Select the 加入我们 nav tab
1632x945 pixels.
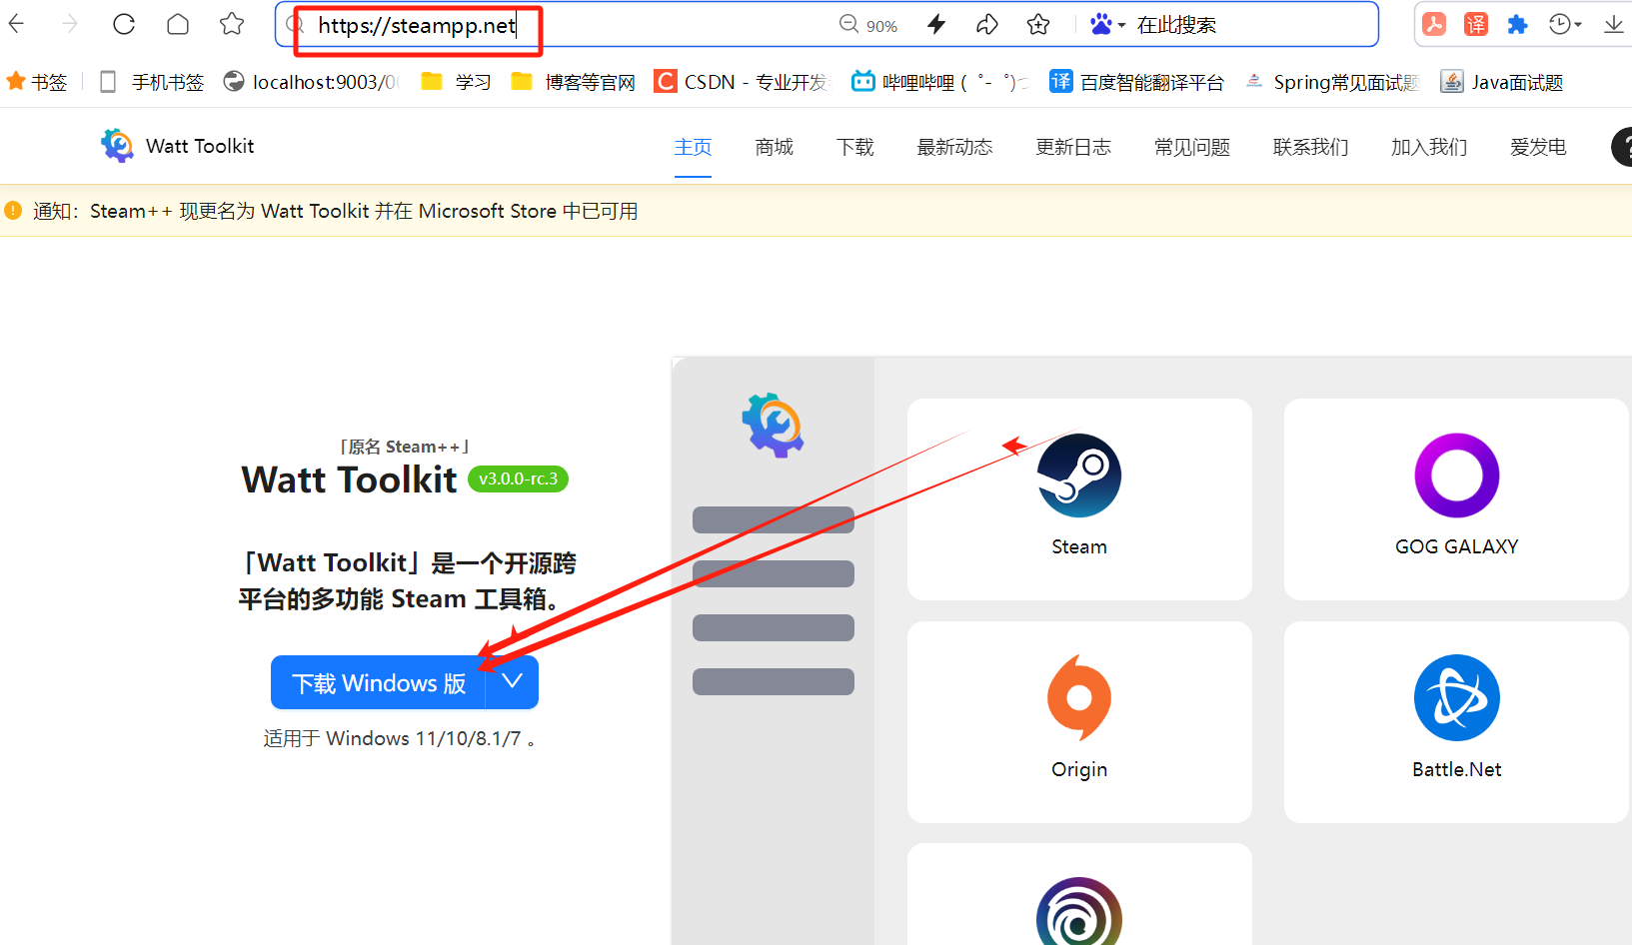click(x=1429, y=147)
